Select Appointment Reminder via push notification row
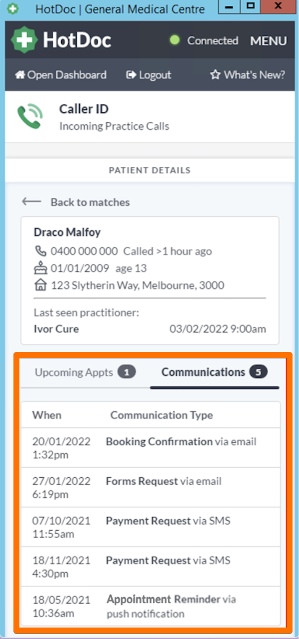Viewport: 299px width, 639px height. (150, 607)
